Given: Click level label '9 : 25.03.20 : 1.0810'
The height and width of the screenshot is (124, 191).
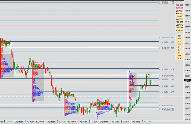Looking at the screenshot, I should coord(167,106).
